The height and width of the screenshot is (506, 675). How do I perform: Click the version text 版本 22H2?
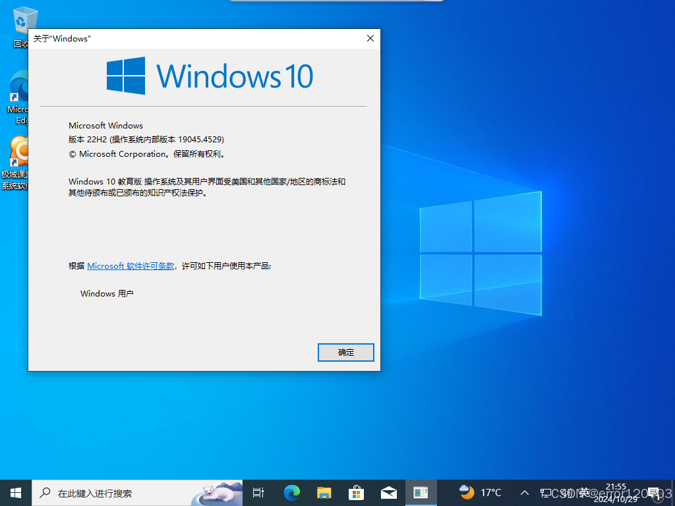pyautogui.click(x=88, y=140)
